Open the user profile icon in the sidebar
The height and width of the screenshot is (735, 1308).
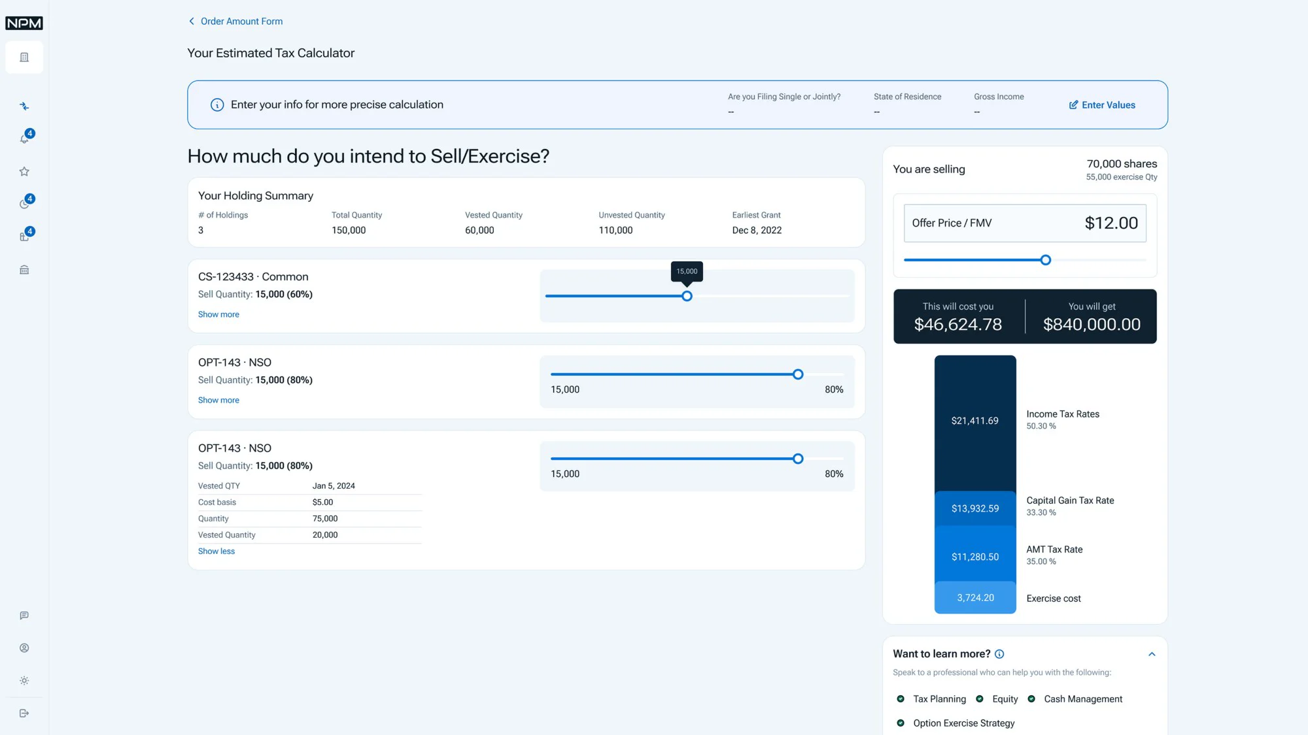pos(24,648)
